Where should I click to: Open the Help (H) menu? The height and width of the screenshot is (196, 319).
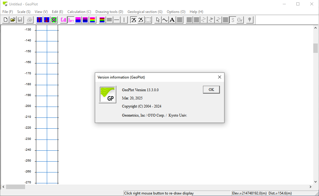coord(196,12)
